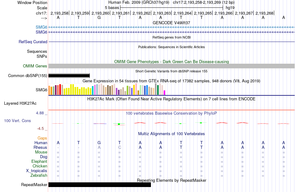Click the magenta last bar in GTEx chart
This screenshot has width=295, height=192.
[164, 92]
